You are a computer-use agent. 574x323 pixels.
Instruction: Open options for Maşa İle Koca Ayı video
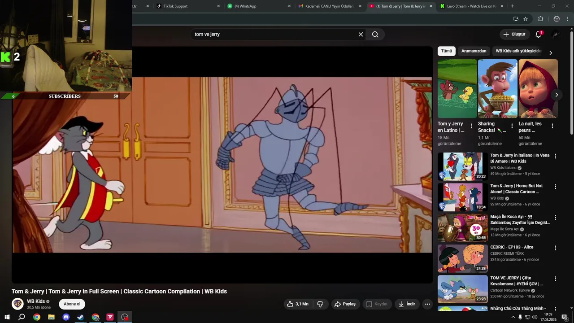click(x=555, y=218)
